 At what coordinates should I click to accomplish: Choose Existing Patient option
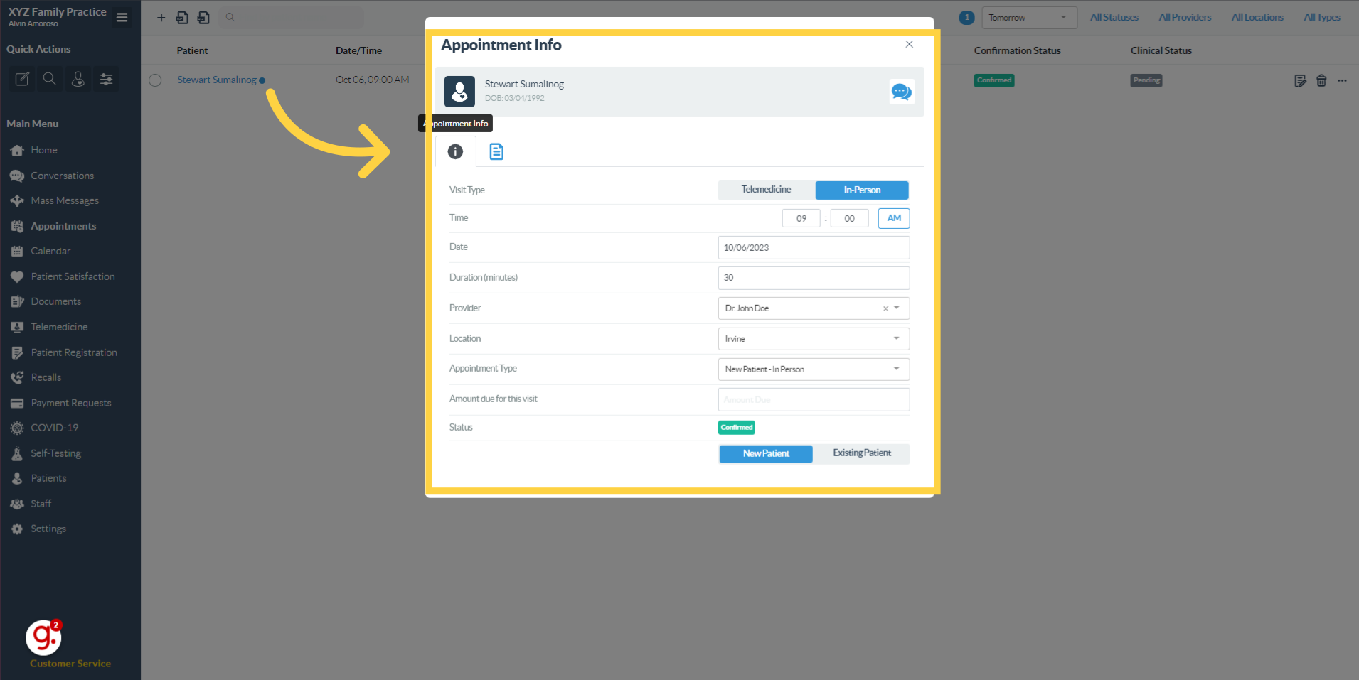[x=861, y=453]
